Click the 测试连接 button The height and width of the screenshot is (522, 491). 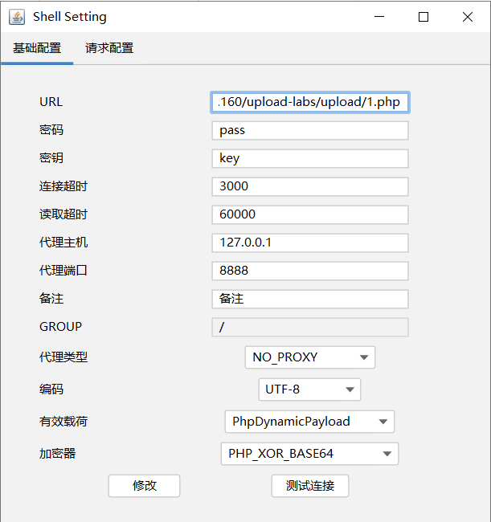click(310, 486)
